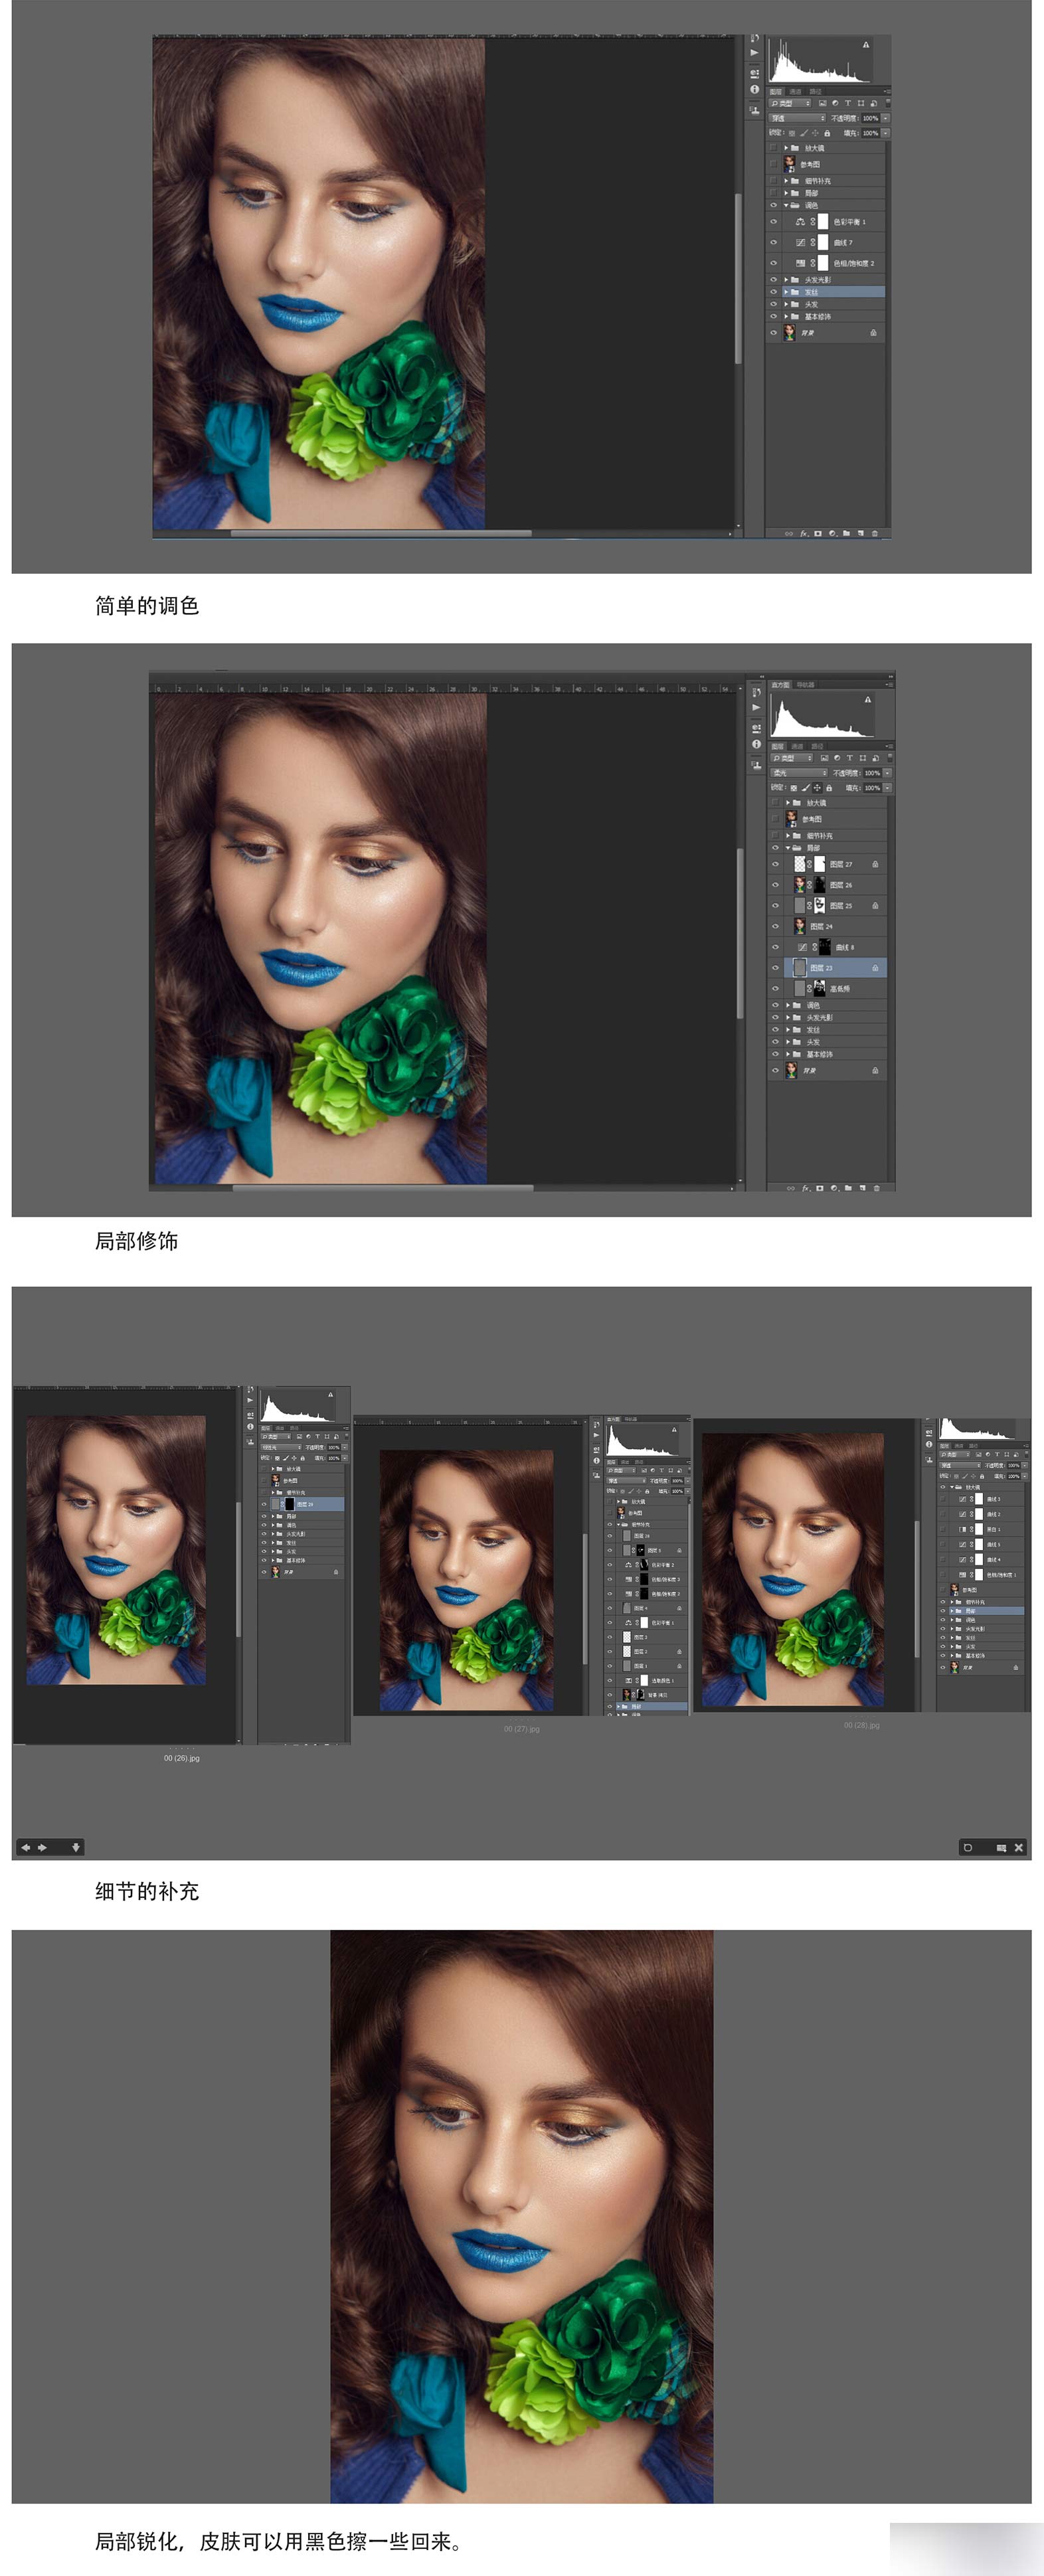Hide the 高低频 layer
Screen dimensions: 1044x2576
775,988
